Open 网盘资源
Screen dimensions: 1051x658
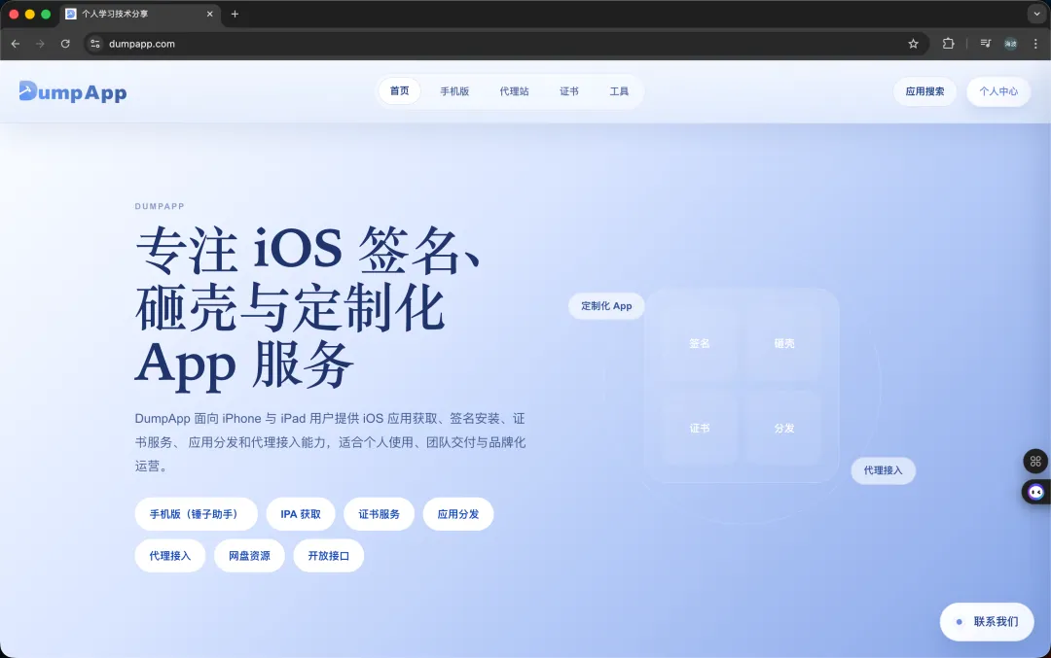249,556
